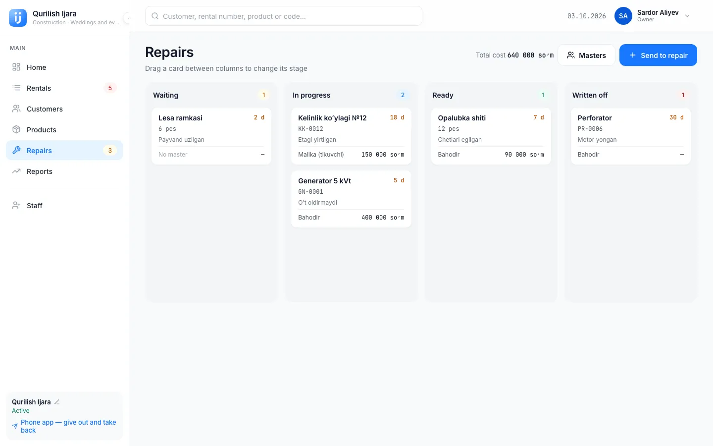The image size is (713, 446).
Task: Click the Qurilish Ijara logo icon
Action: [18, 18]
